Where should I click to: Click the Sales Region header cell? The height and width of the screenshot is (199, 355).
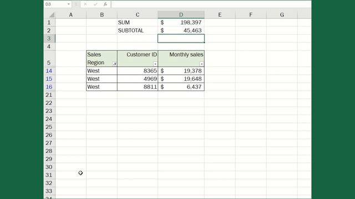point(102,59)
